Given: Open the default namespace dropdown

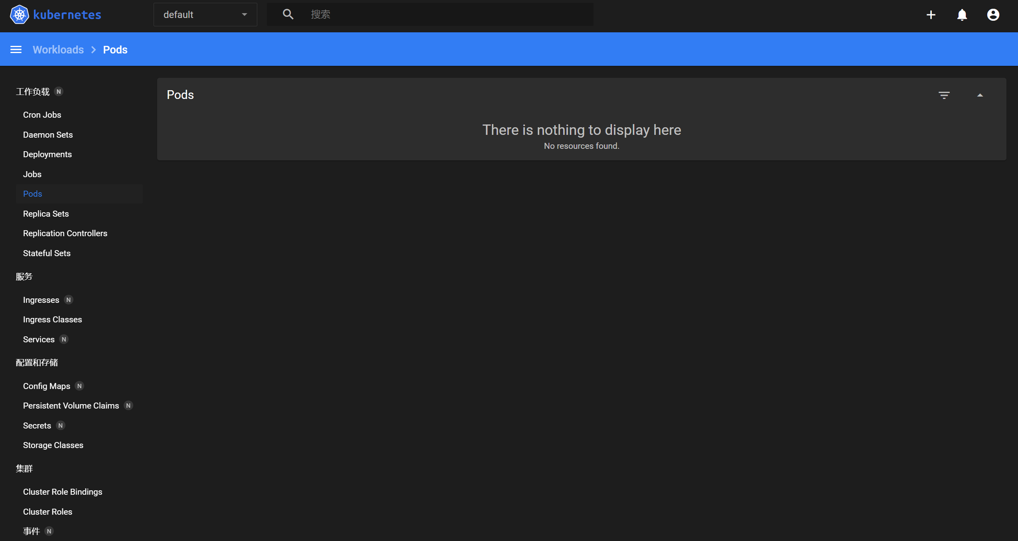Looking at the screenshot, I should click(205, 15).
